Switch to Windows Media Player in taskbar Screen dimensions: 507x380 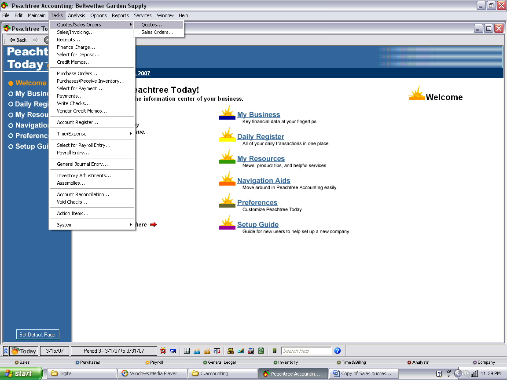[152, 374]
